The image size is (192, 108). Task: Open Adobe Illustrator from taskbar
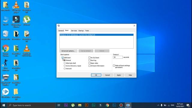(x=87, y=105)
